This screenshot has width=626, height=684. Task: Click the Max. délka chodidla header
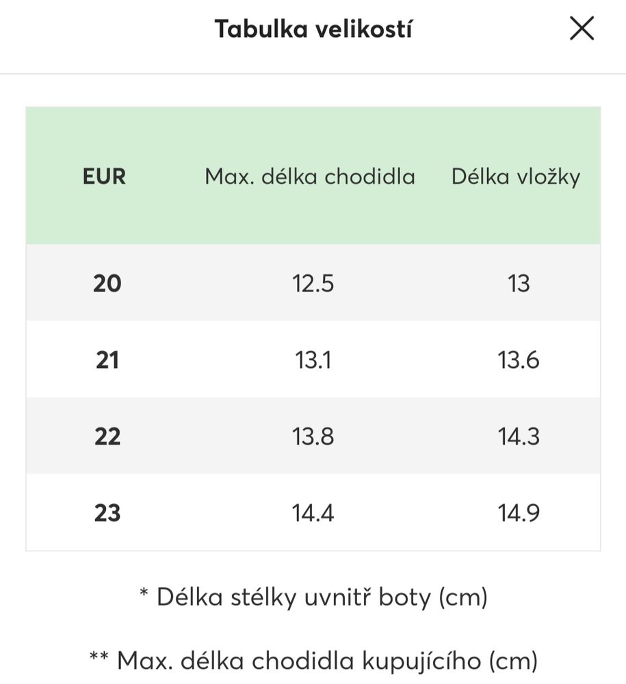pyautogui.click(x=310, y=176)
